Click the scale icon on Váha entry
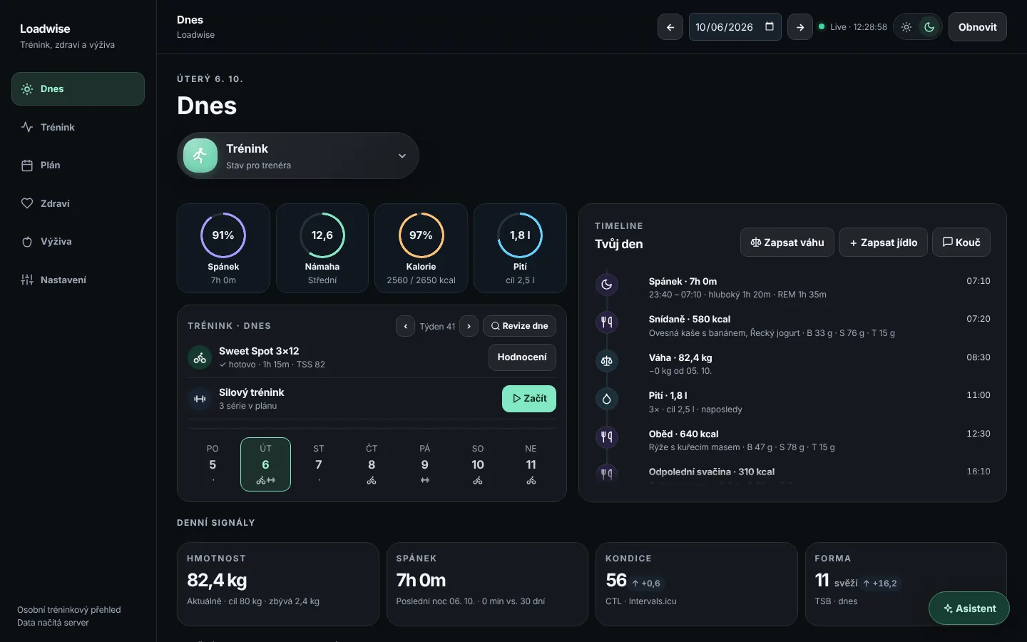The width and height of the screenshot is (1027, 642). click(607, 361)
